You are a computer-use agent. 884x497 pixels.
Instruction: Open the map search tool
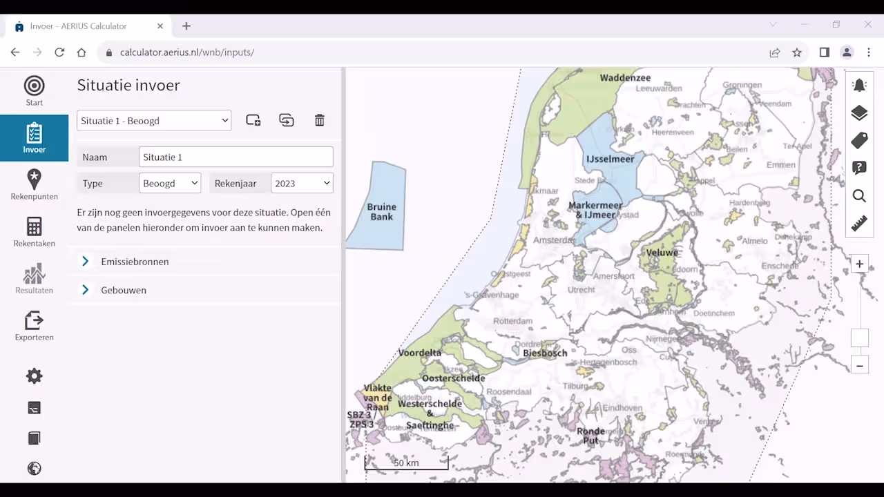[x=859, y=196]
